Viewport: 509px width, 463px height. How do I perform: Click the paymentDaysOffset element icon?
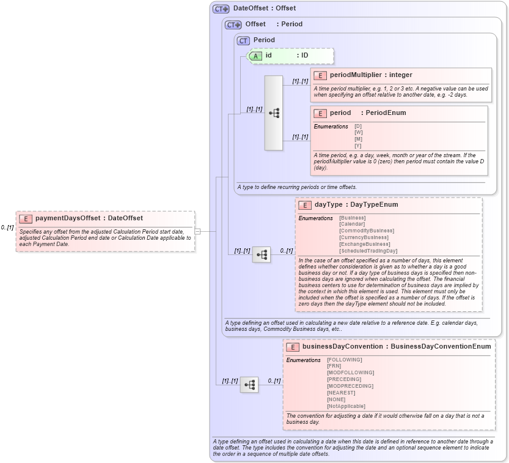(25, 218)
